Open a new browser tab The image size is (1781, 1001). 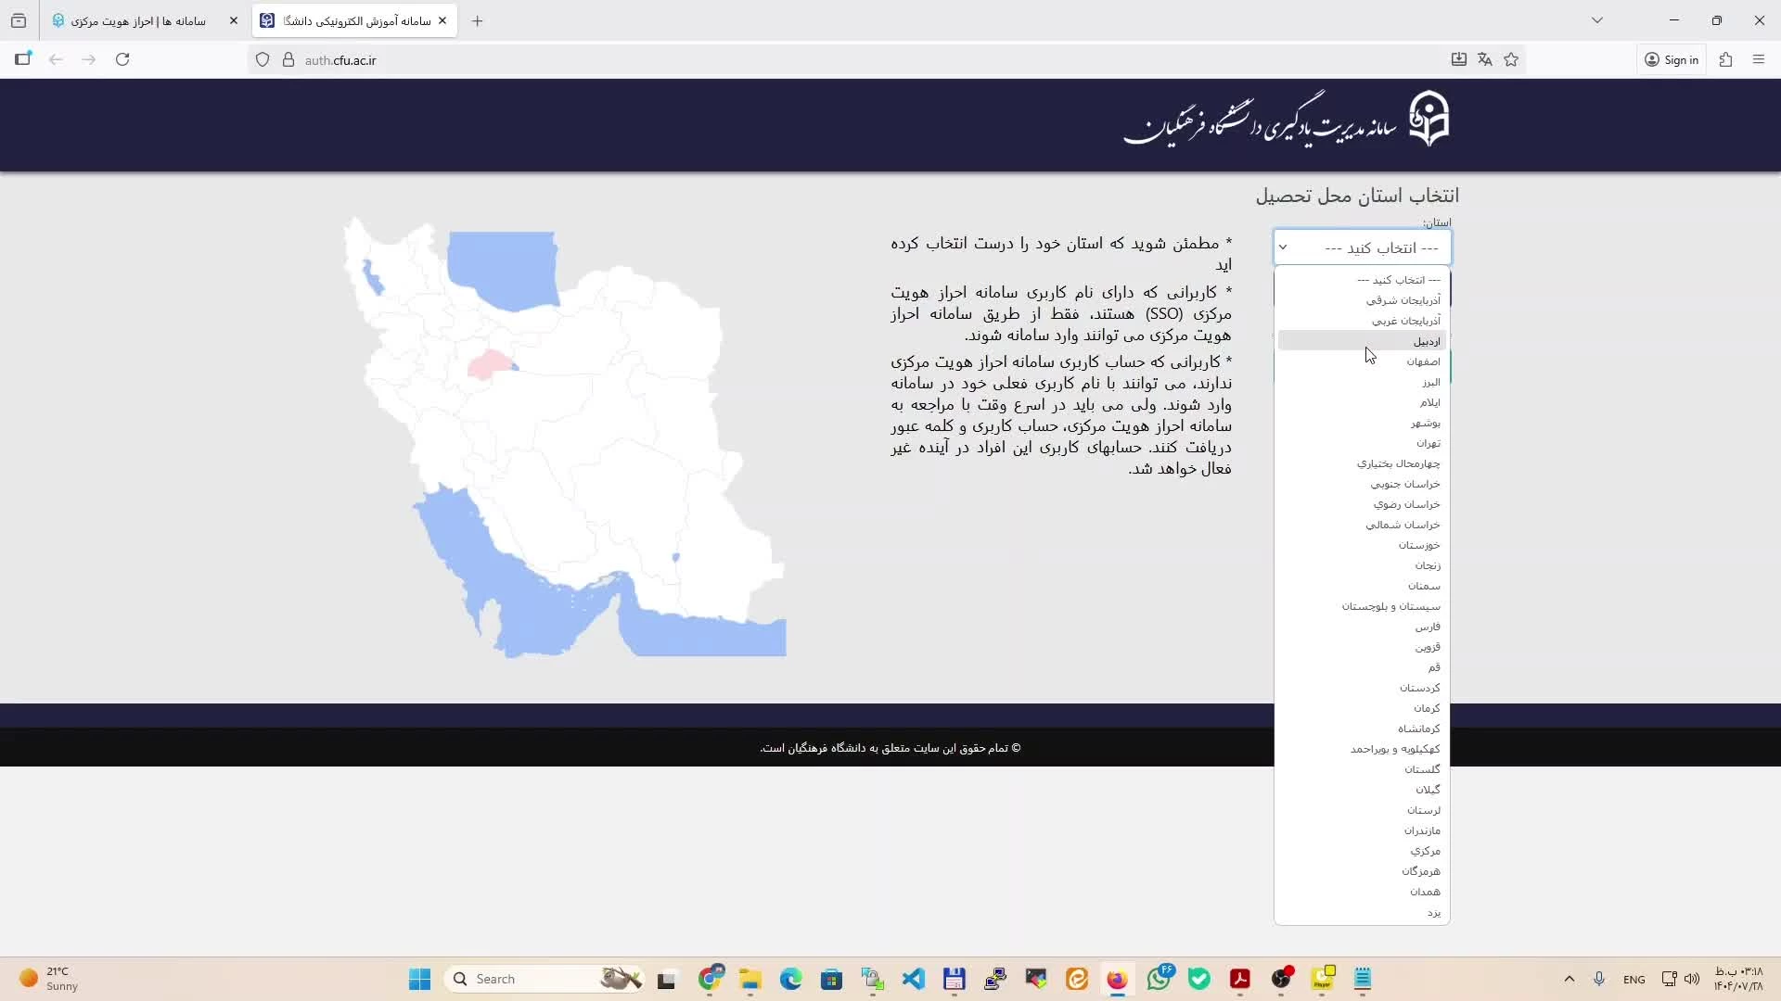pos(477,20)
